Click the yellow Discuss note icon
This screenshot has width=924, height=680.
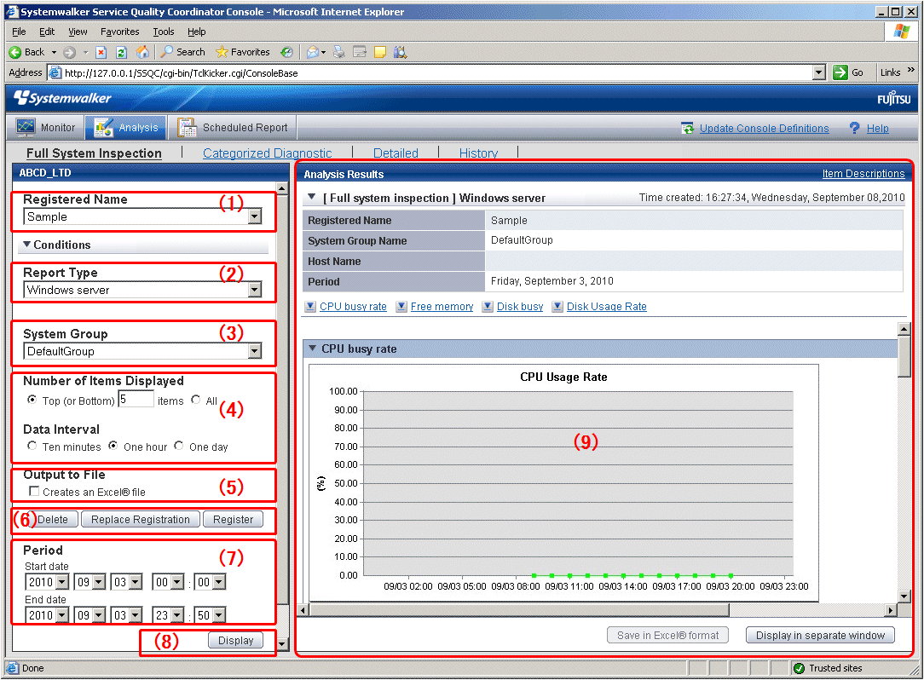click(380, 52)
